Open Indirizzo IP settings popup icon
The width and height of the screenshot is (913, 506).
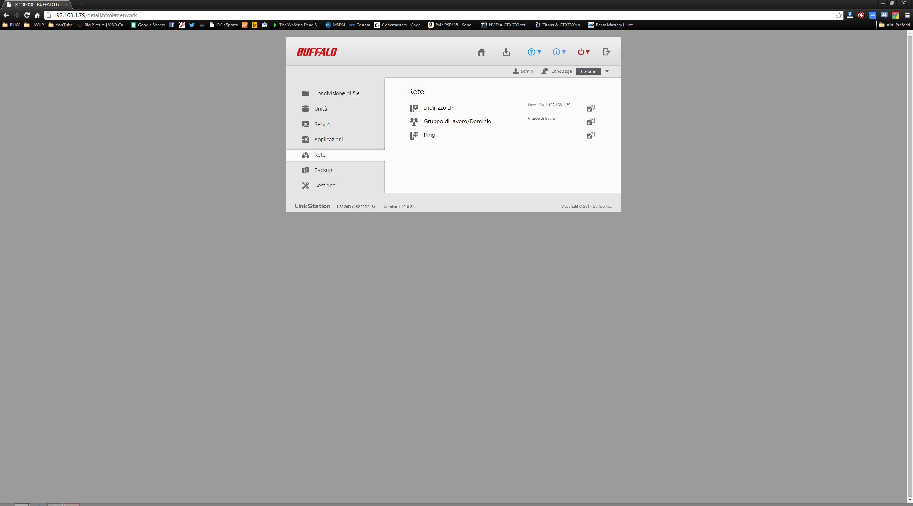coord(591,108)
